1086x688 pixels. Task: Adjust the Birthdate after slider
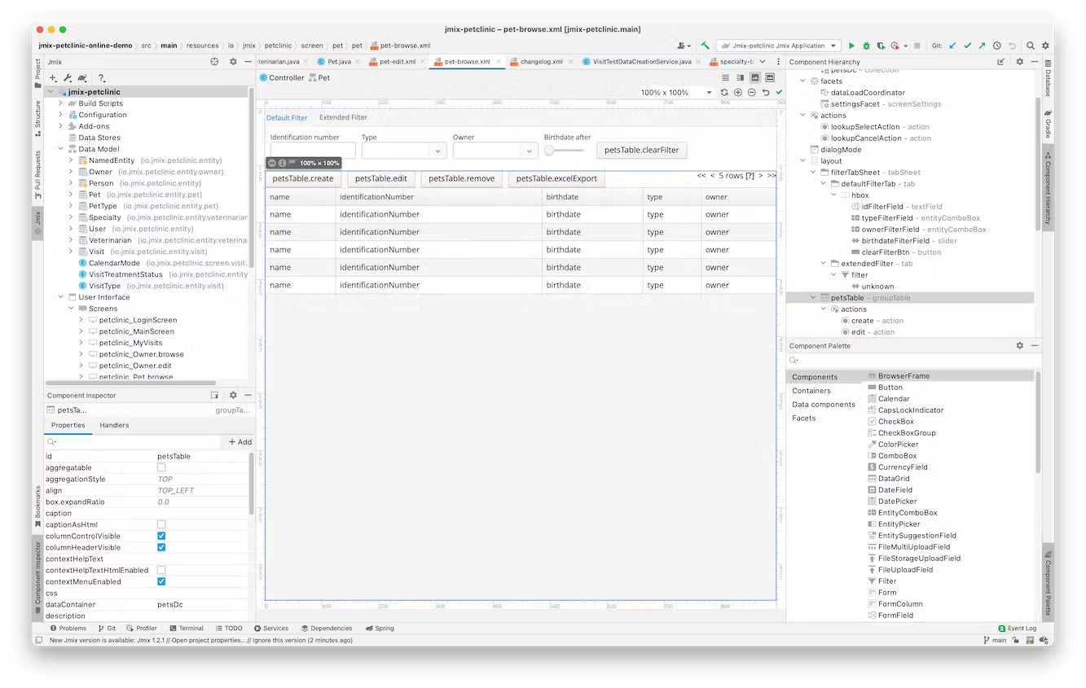click(x=549, y=151)
